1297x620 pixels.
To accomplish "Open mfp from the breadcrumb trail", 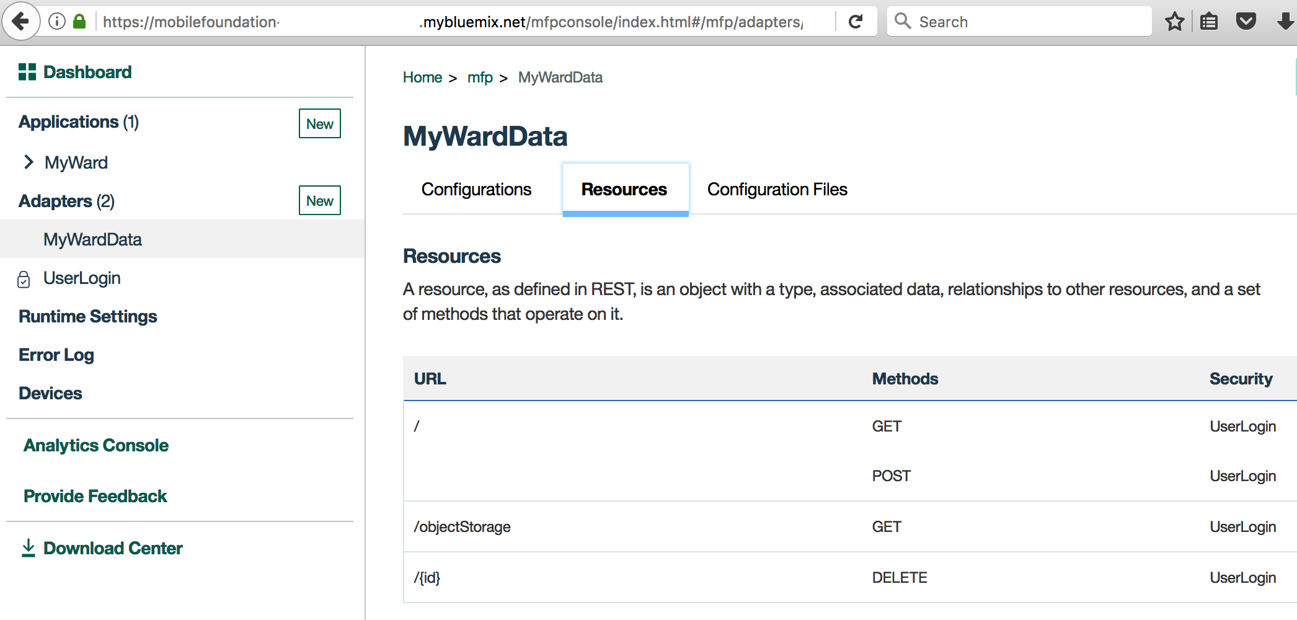I will (480, 77).
